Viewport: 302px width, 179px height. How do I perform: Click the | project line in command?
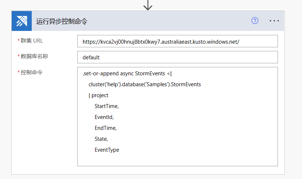[x=98, y=95]
